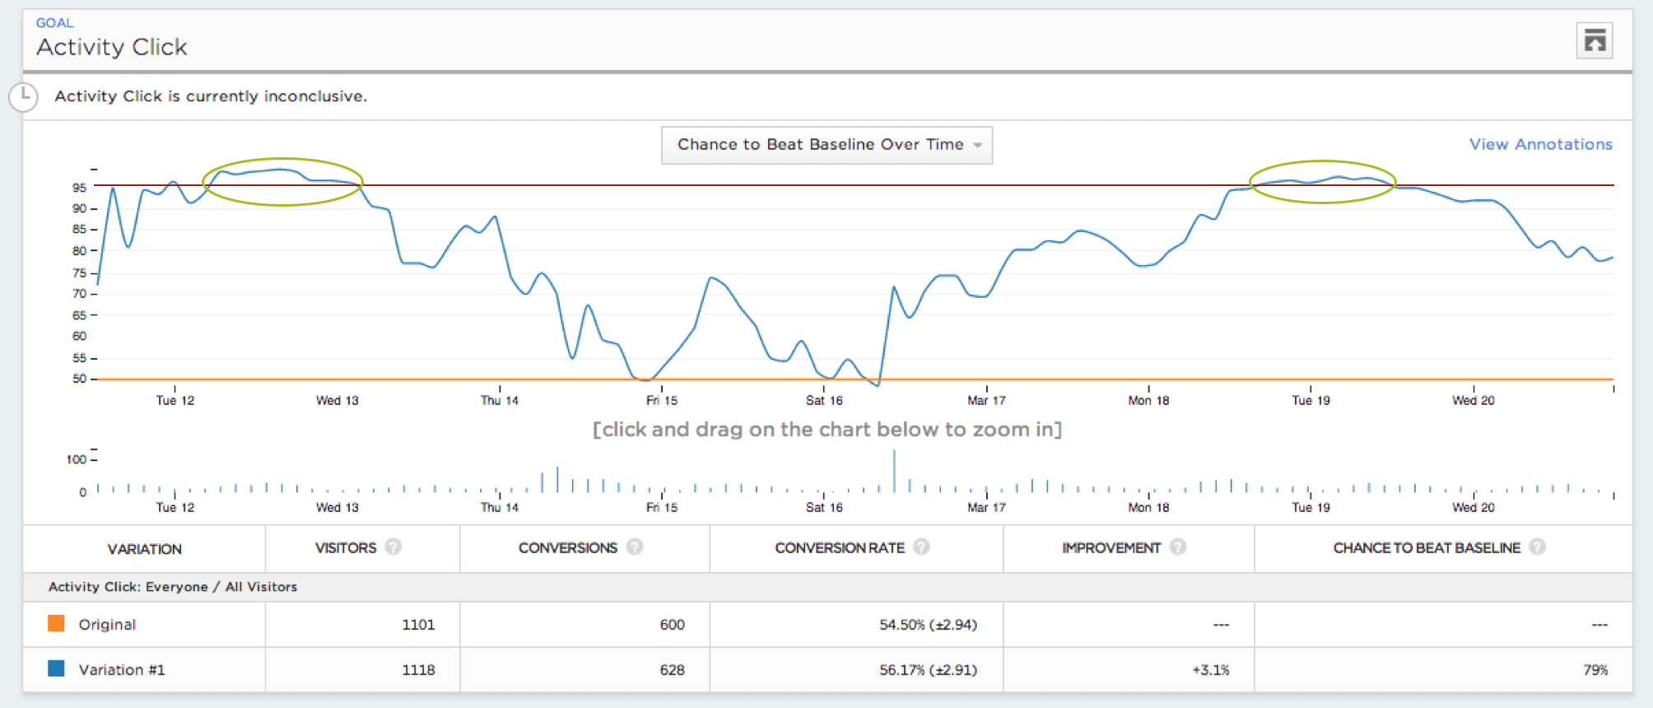Image resolution: width=1653 pixels, height=708 pixels.
Task: Click the dropdown arrow in chart selector
Action: [x=978, y=146]
